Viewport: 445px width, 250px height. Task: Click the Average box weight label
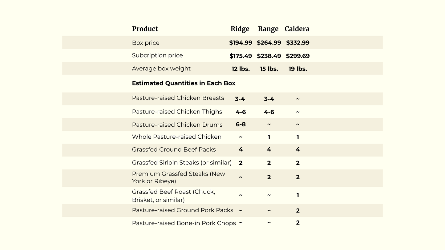[161, 69]
